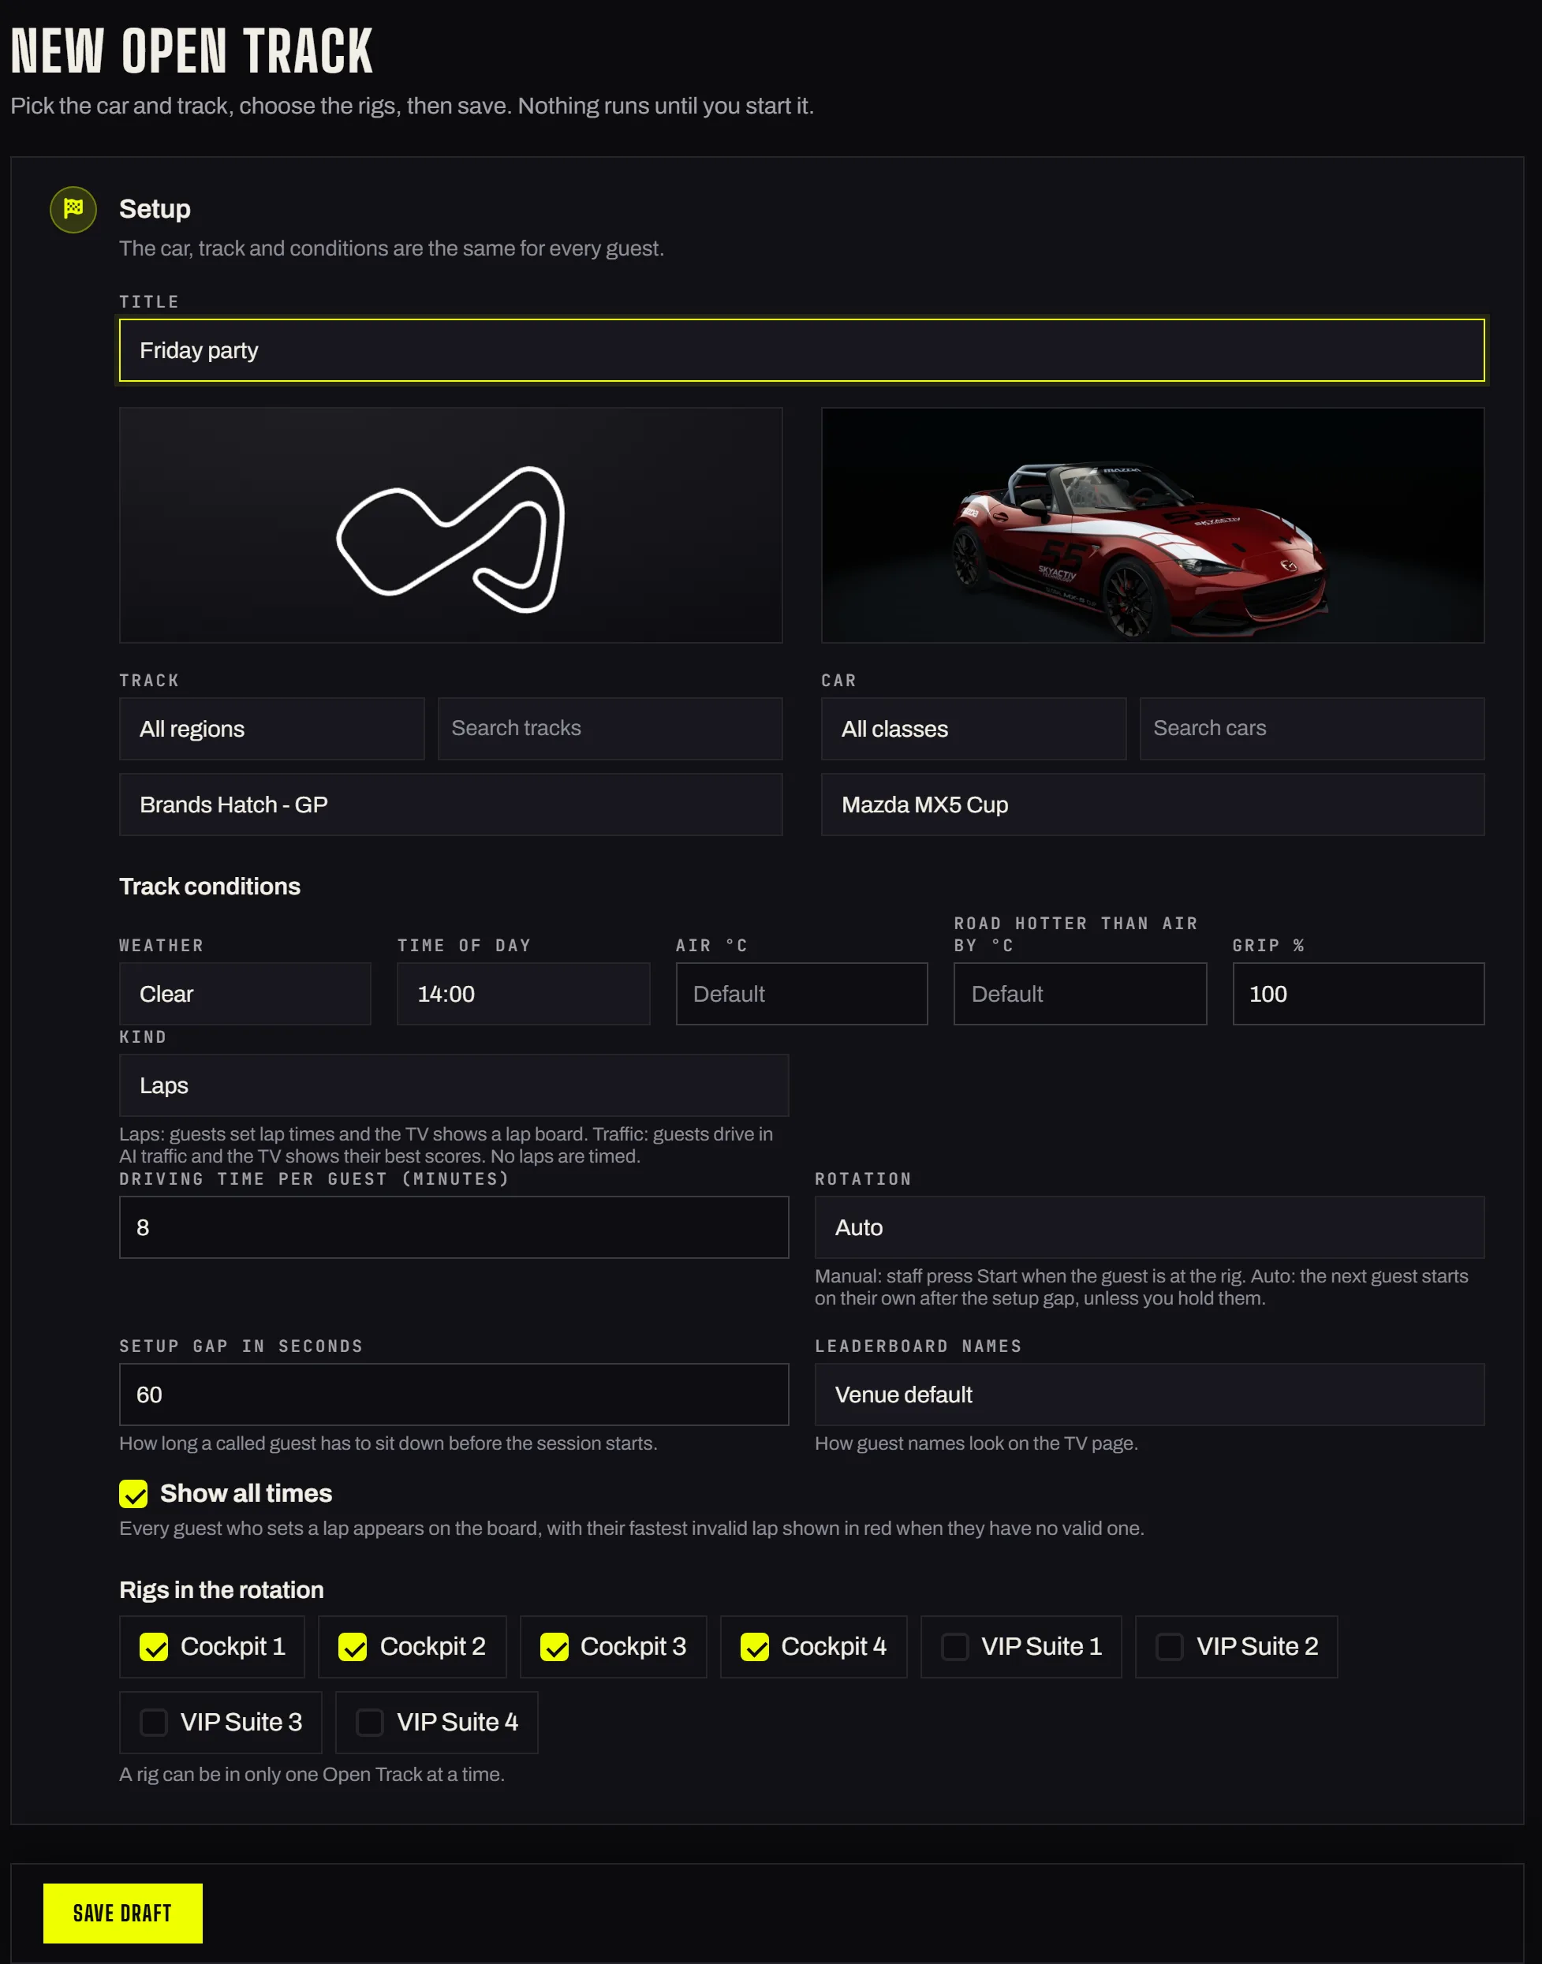Open the Kind dropdown showing Laps
The width and height of the screenshot is (1542, 1964).
[x=454, y=1086]
